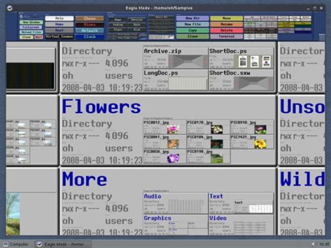This screenshot has width=331, height=248.
Task: Click the Fullscreen button
Action: (31, 27)
